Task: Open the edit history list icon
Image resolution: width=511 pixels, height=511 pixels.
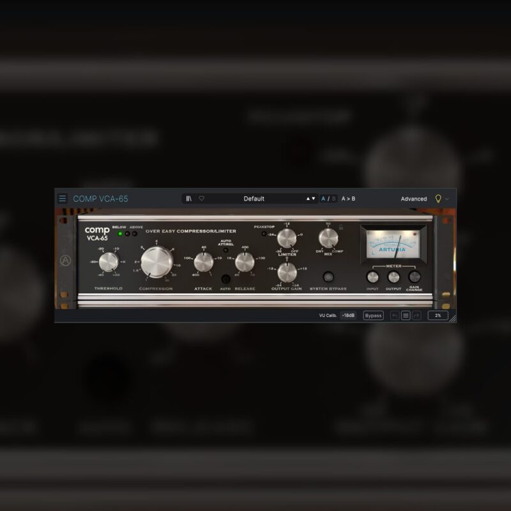Action: point(406,316)
